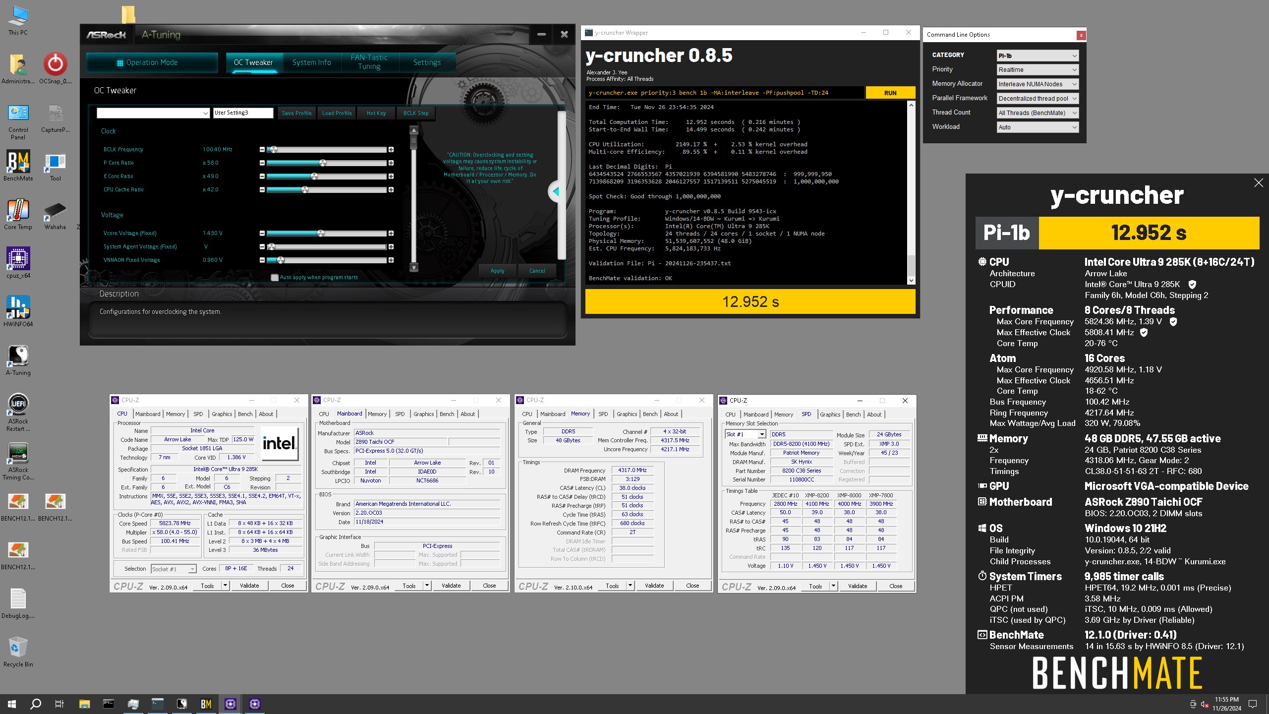Viewport: 1269px width, 714px height.
Task: Click the y-cruncher command line field
Action: point(724,93)
